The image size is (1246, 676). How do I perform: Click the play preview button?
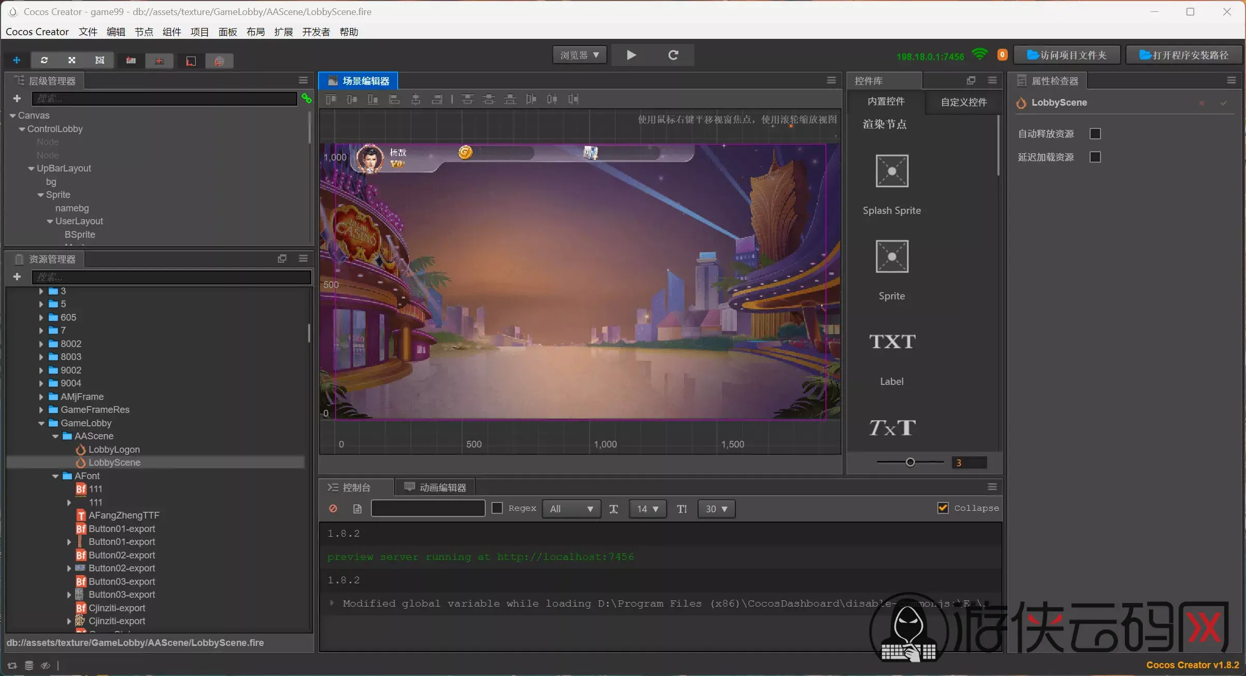point(631,55)
